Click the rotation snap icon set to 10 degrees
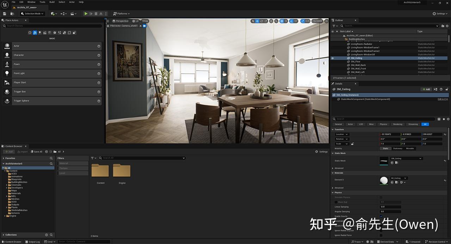This screenshot has height=244, width=451. click(291, 21)
